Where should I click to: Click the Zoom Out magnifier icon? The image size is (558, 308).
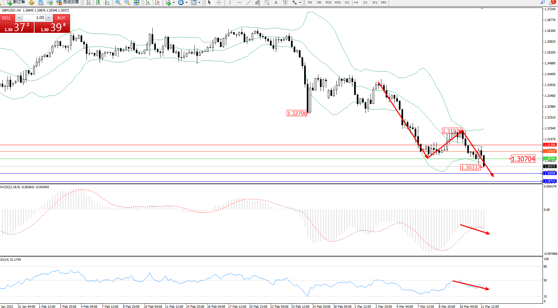pyautogui.click(x=127, y=3)
